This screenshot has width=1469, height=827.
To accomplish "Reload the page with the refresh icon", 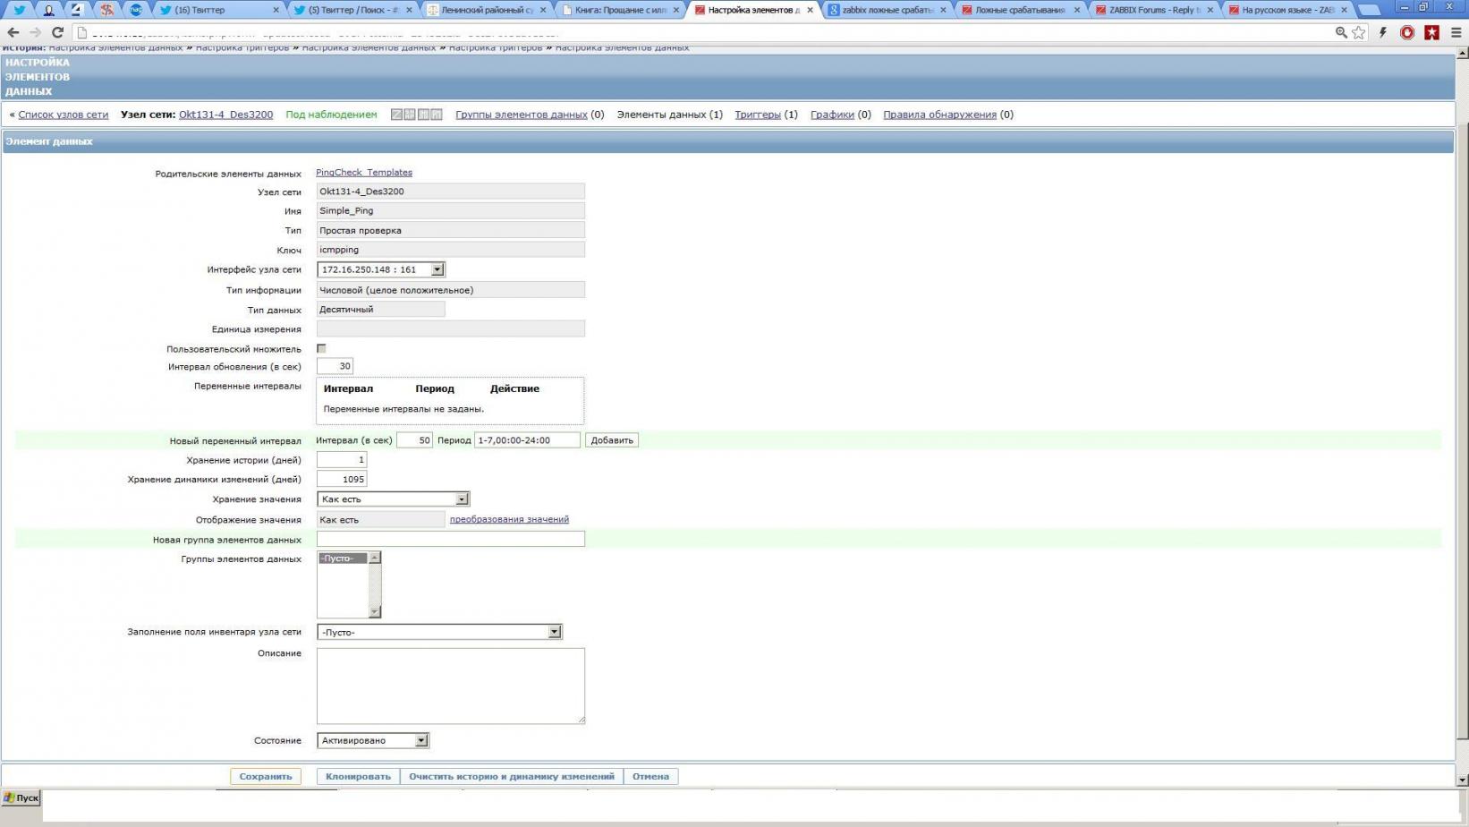I will click(x=57, y=32).
